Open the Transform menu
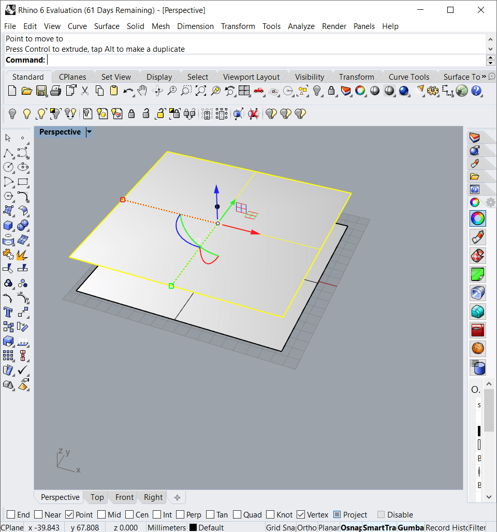Screen dimensions: 497x532 238,26
